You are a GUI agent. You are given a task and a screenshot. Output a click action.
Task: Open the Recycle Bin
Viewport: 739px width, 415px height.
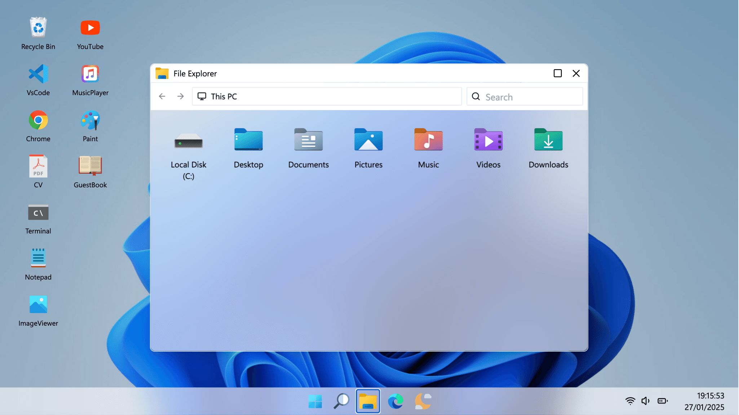(x=38, y=28)
